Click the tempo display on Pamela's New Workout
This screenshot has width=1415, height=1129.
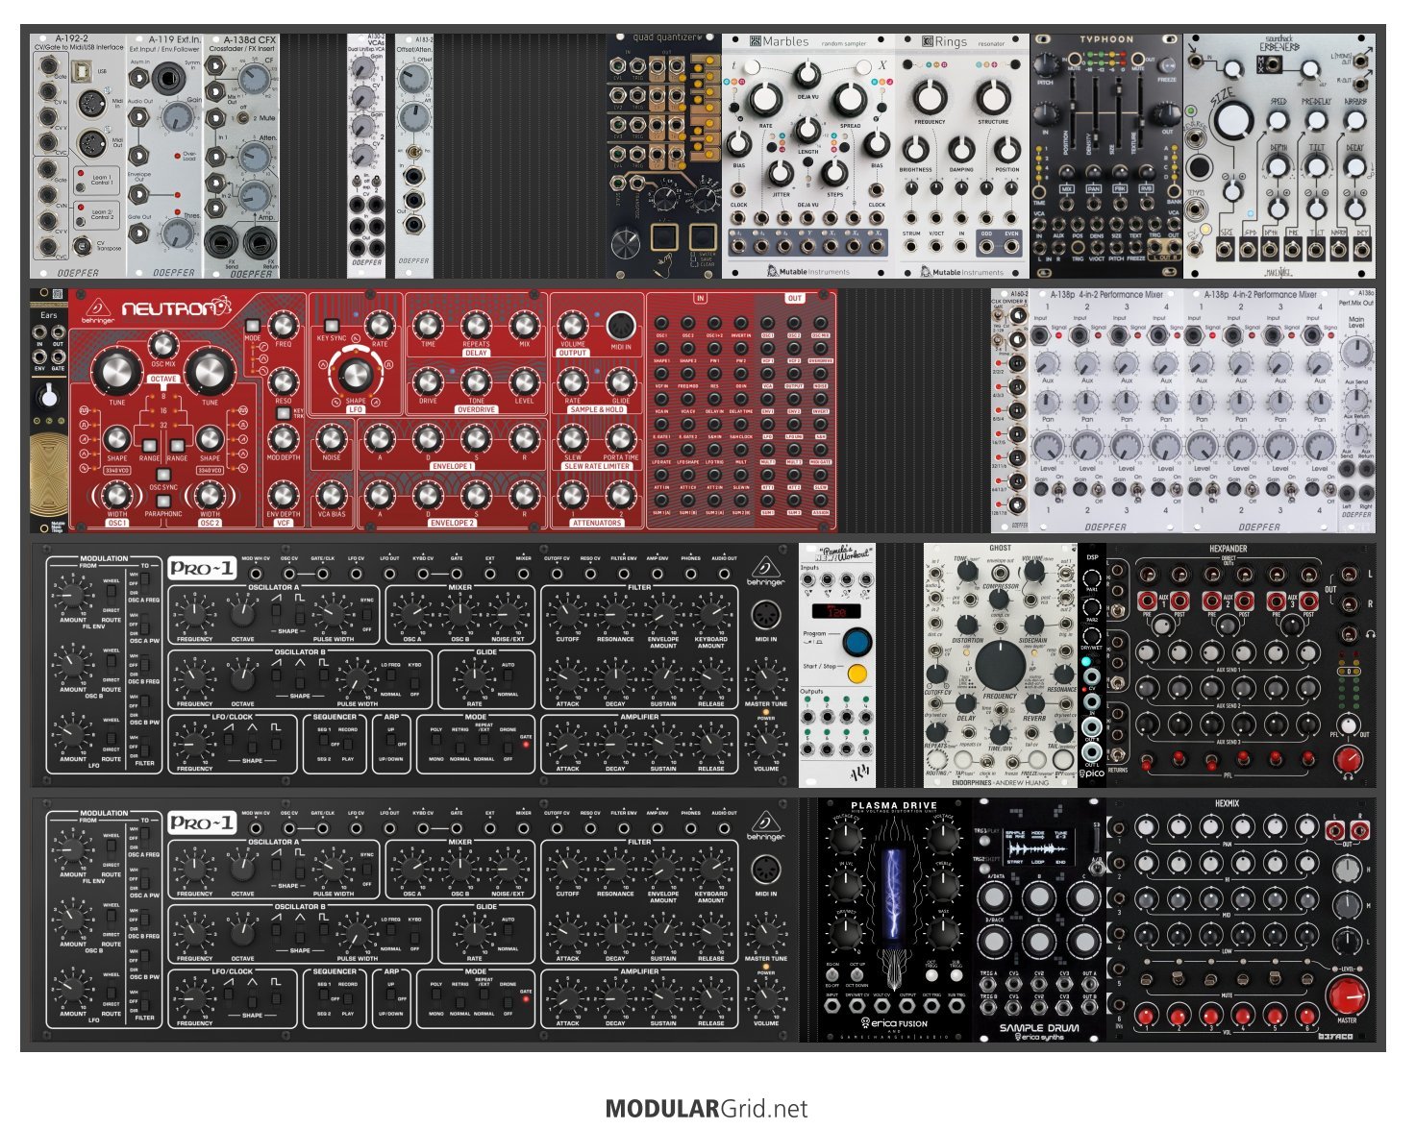[x=837, y=611]
